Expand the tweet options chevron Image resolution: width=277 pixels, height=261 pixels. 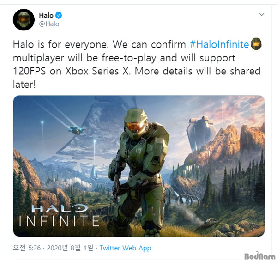click(261, 14)
